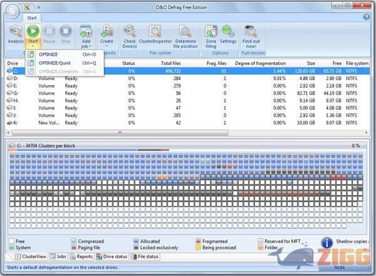Screen dimensions: 376x276
Task: Switch to the ClusterView tab
Action: click(x=31, y=257)
